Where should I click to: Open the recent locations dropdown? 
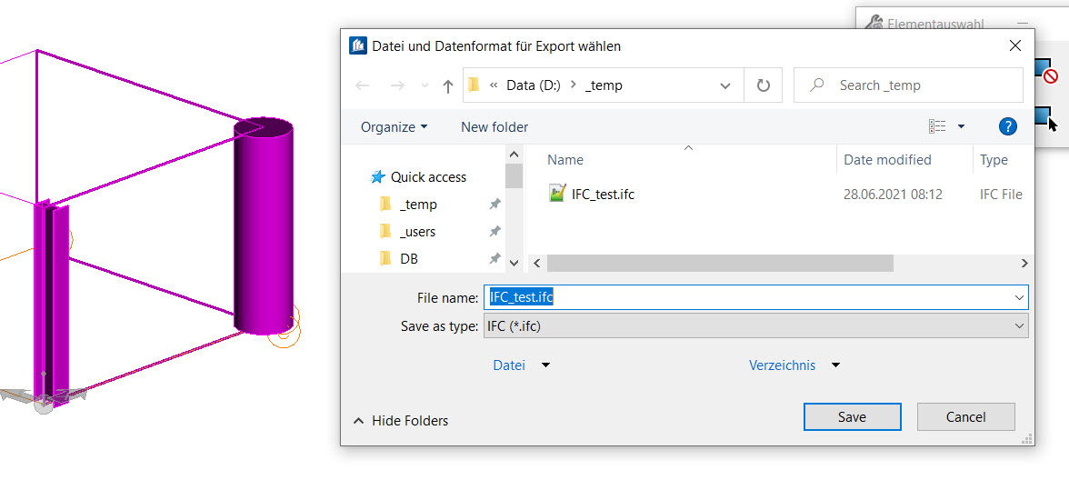click(x=424, y=85)
